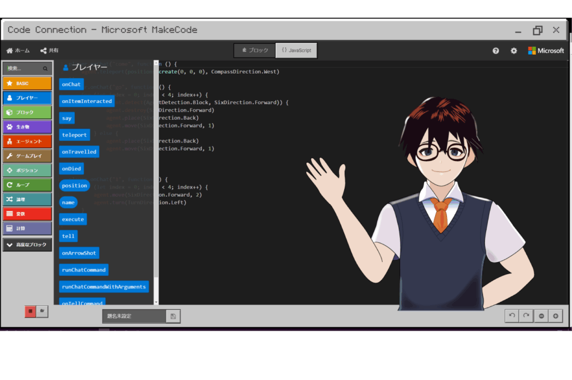Open the green ブロック category
572x380 pixels.
coord(27,113)
